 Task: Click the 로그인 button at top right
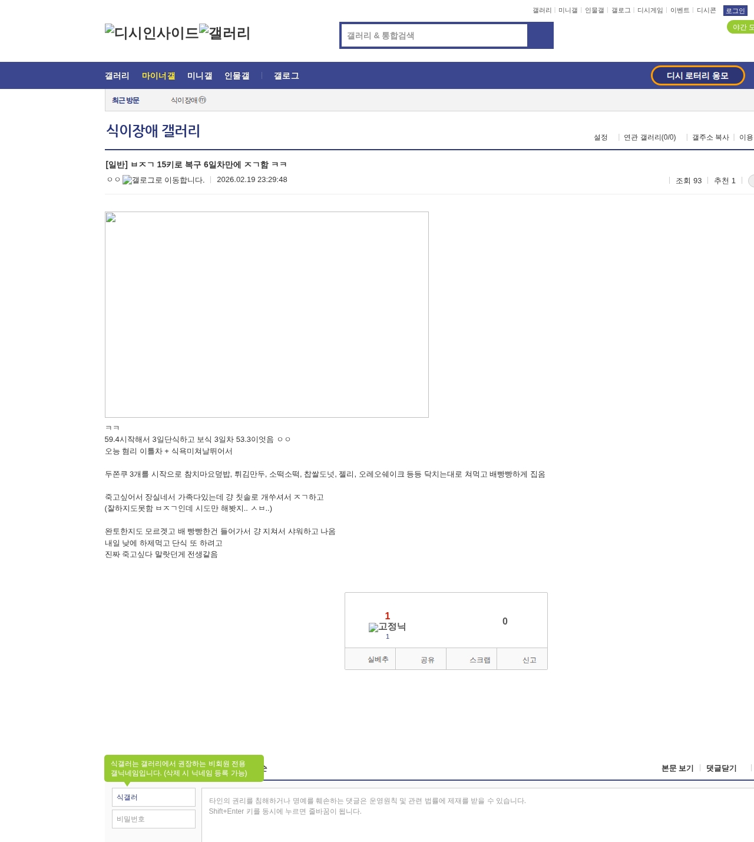click(x=735, y=10)
